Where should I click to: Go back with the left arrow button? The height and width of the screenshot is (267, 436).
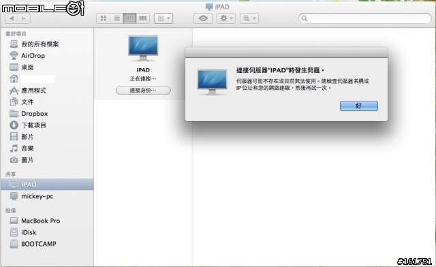click(x=12, y=18)
